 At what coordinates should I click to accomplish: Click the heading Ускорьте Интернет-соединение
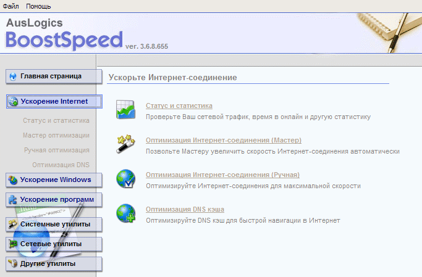coord(172,78)
